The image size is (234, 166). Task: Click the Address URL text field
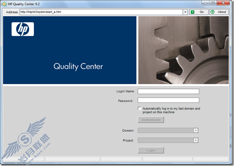pos(101,12)
